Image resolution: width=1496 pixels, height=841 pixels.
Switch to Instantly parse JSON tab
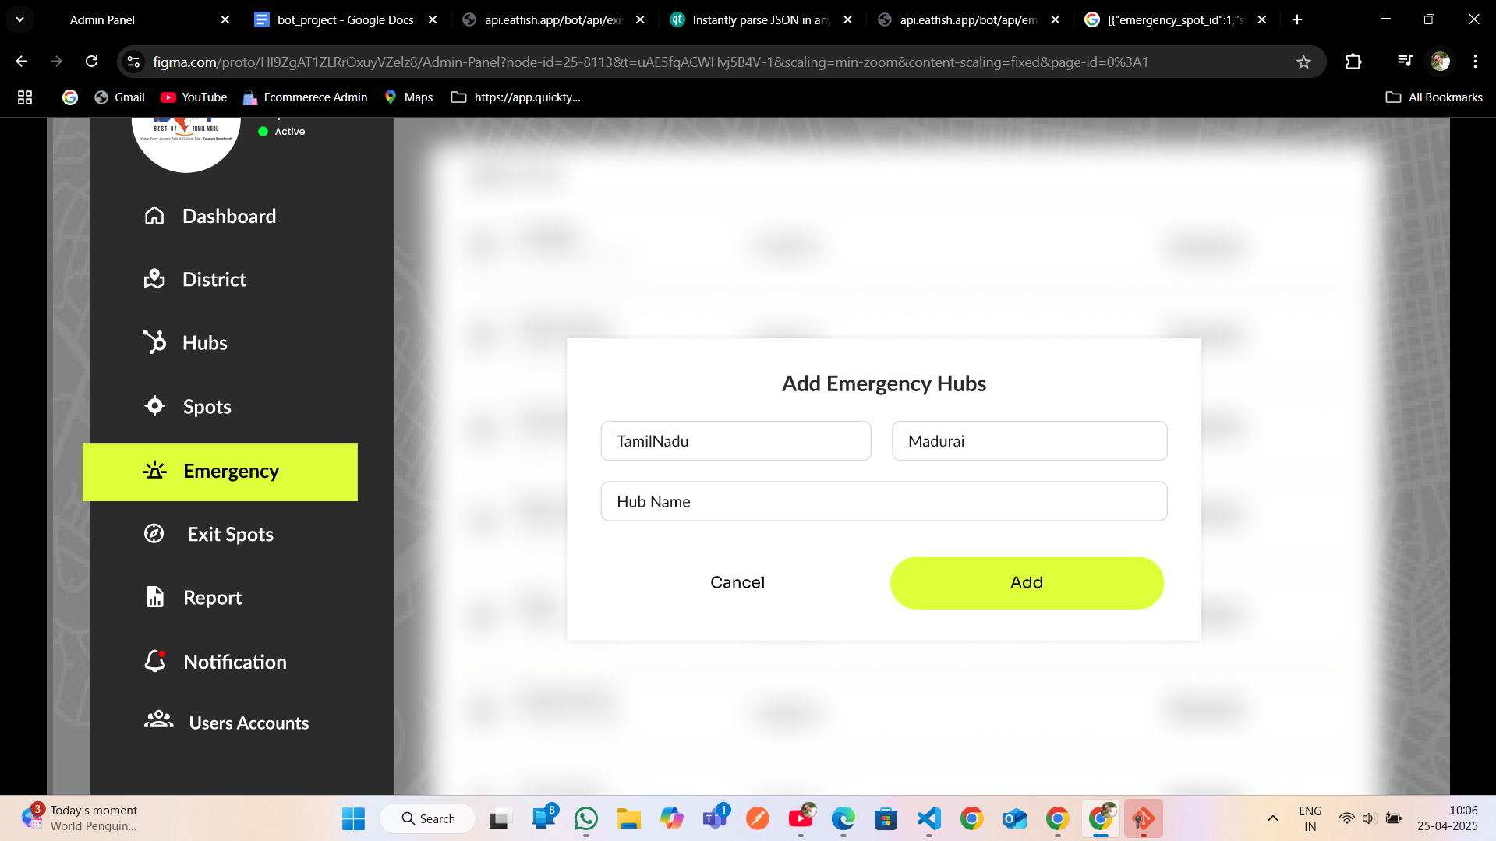(760, 19)
